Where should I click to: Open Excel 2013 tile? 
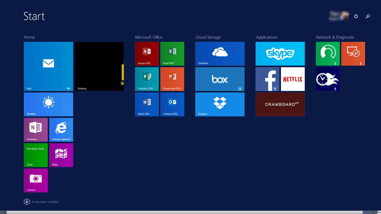[172, 54]
